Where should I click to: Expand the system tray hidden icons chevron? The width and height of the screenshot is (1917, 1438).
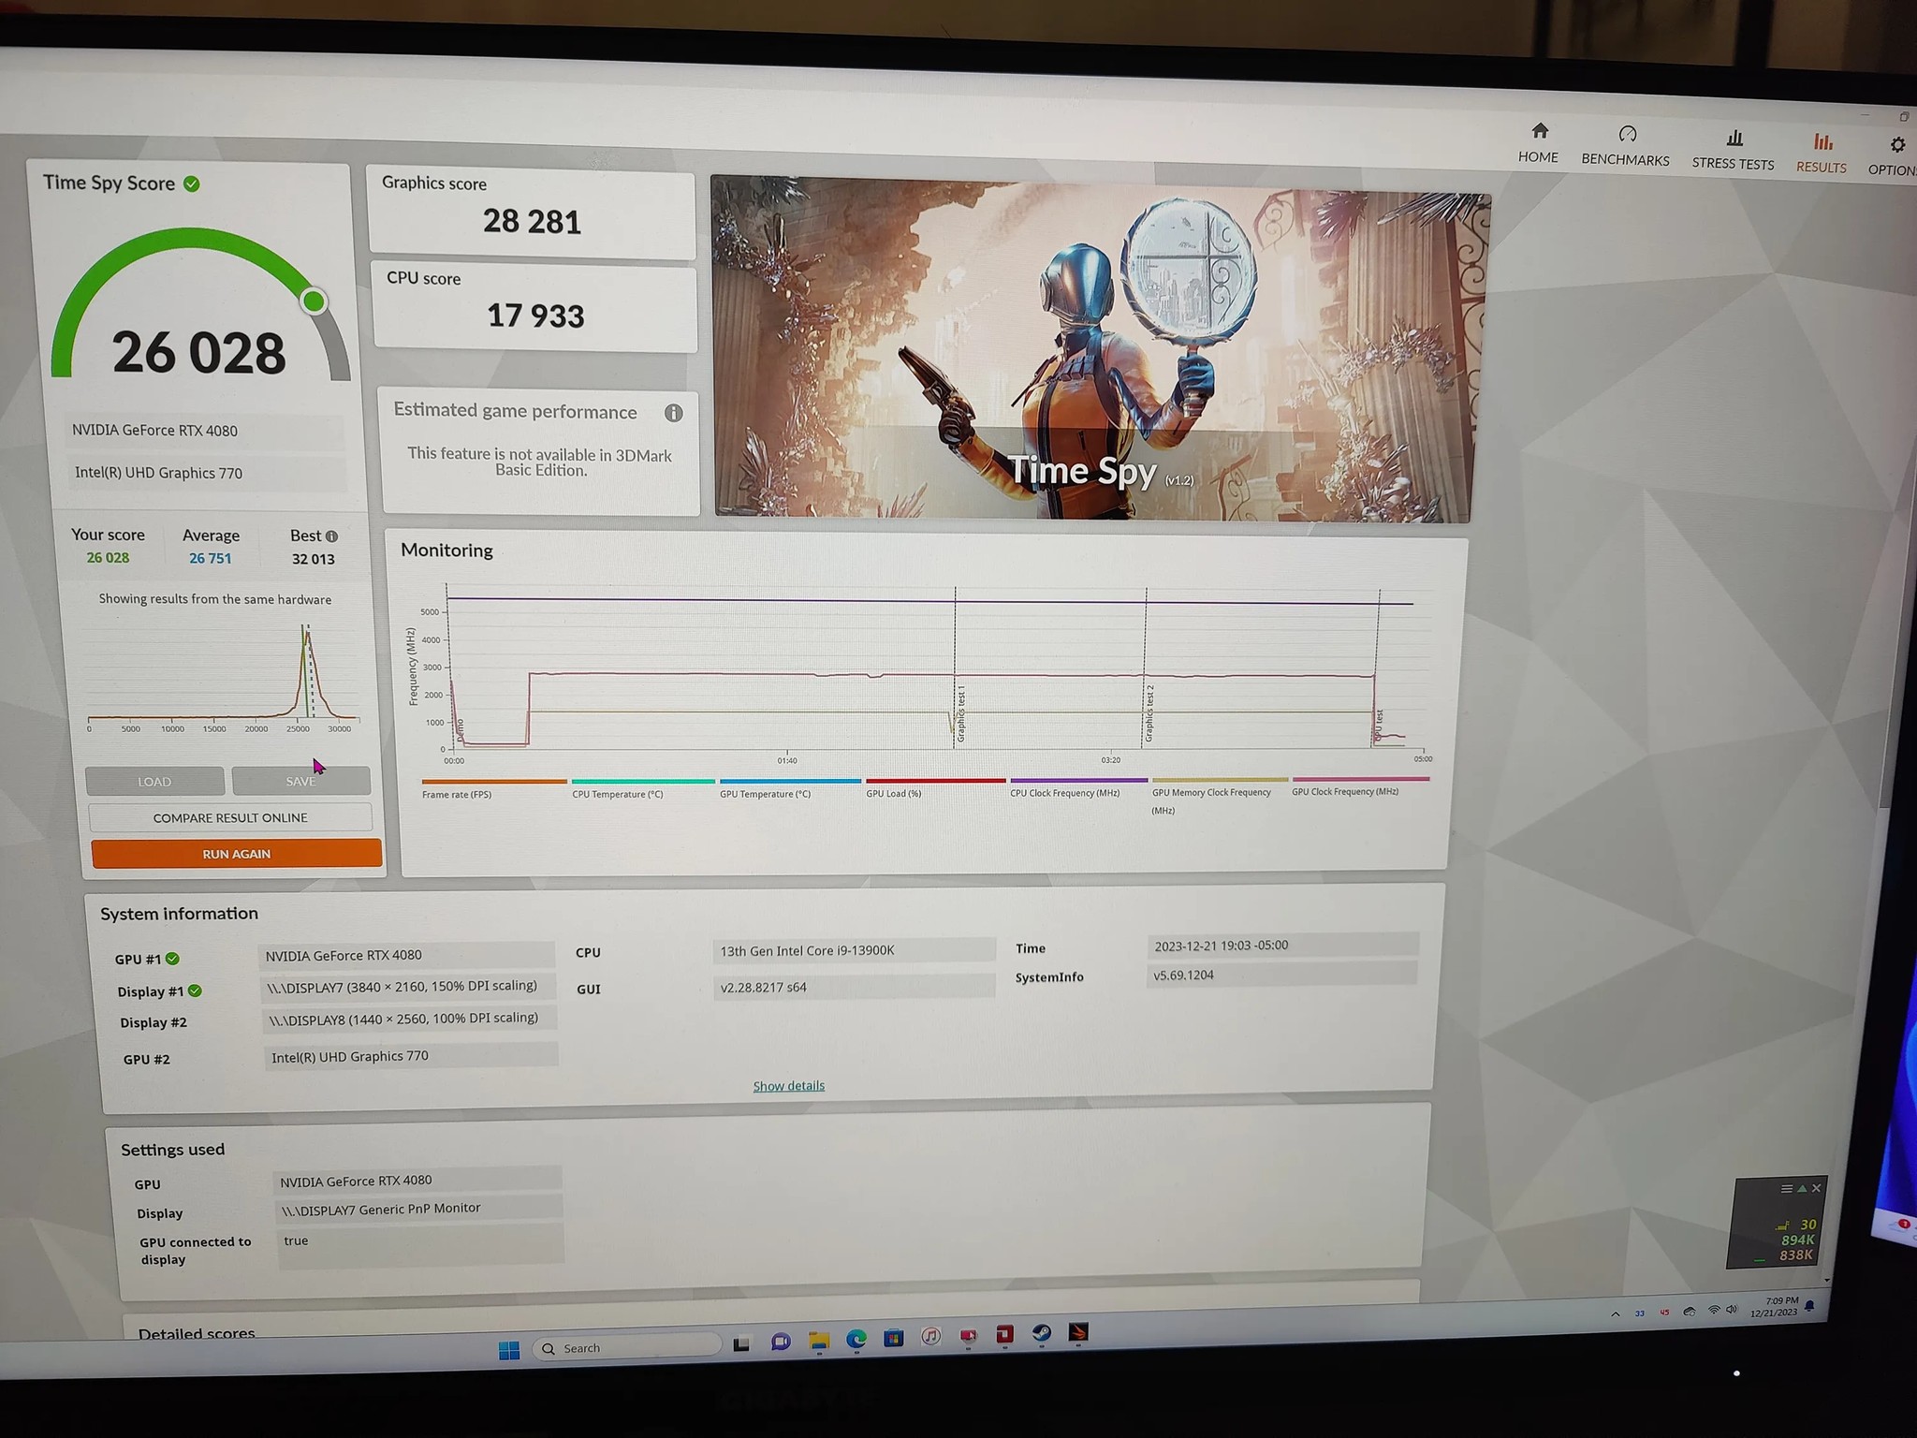[x=1616, y=1314]
